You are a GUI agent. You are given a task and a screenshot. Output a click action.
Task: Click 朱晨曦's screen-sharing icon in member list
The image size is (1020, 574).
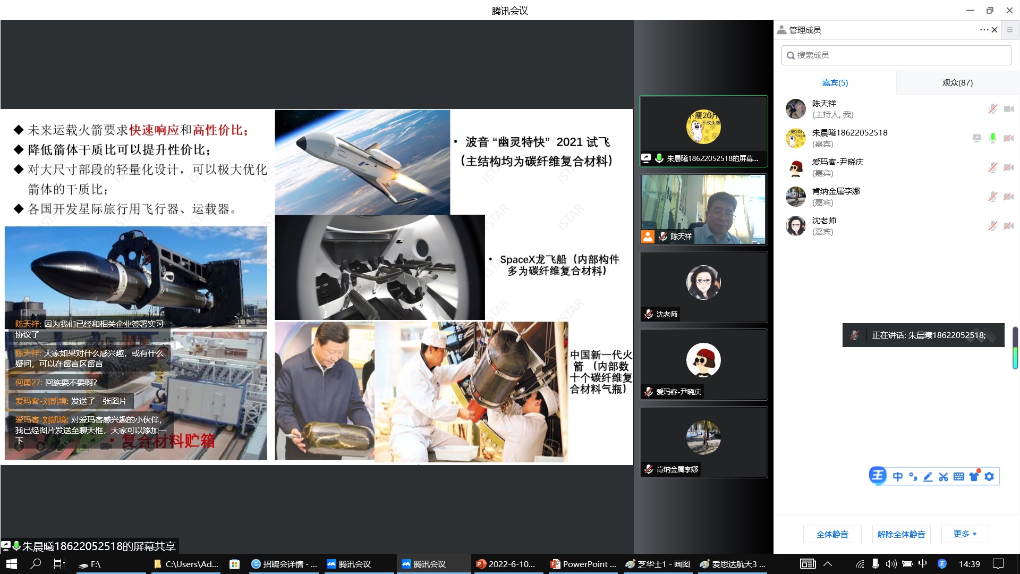tap(976, 138)
